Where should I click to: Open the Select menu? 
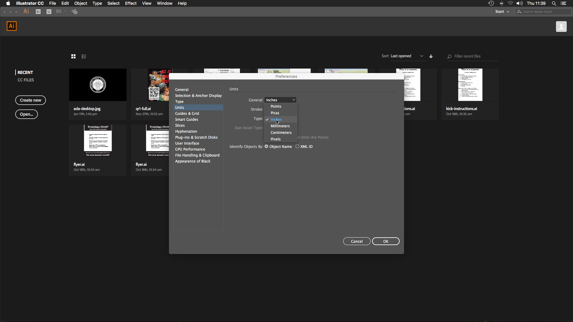113,3
